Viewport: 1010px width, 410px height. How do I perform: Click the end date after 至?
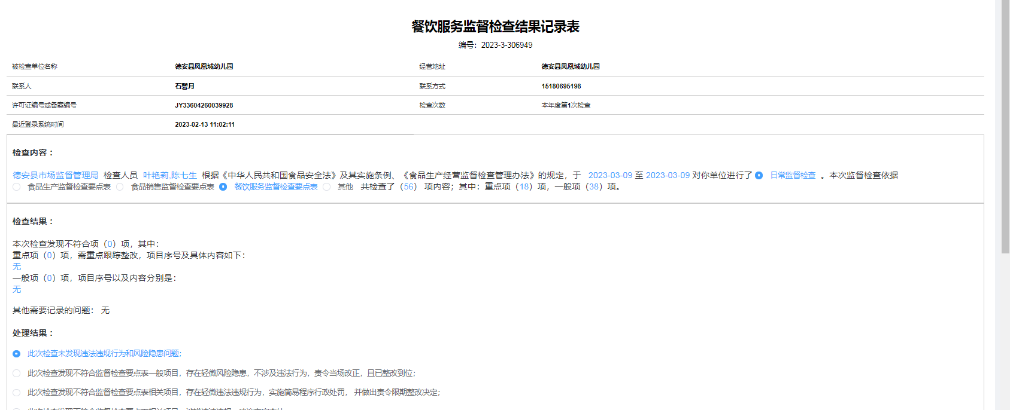pos(668,176)
